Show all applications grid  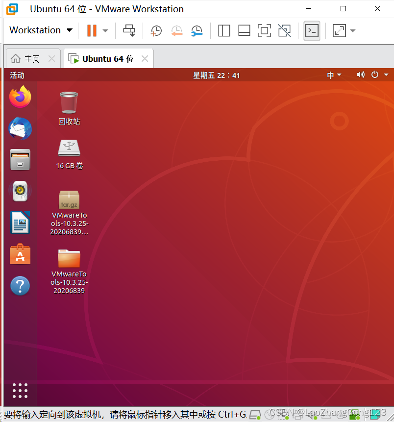pyautogui.click(x=20, y=391)
